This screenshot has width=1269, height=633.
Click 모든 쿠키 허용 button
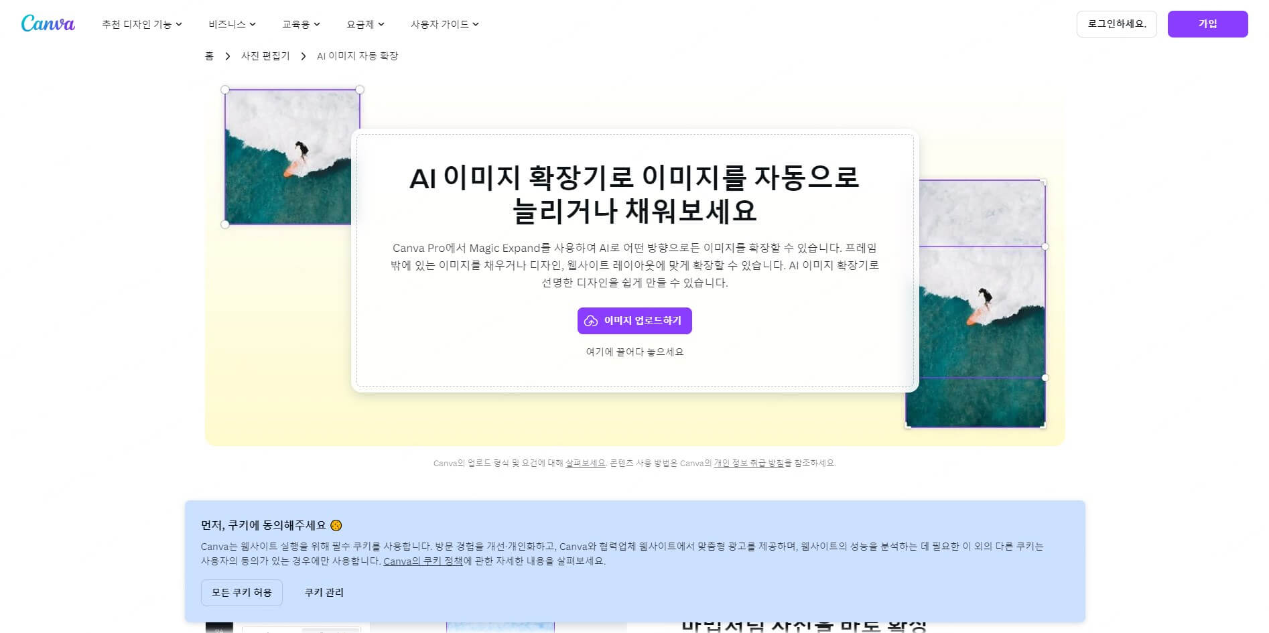(x=242, y=593)
